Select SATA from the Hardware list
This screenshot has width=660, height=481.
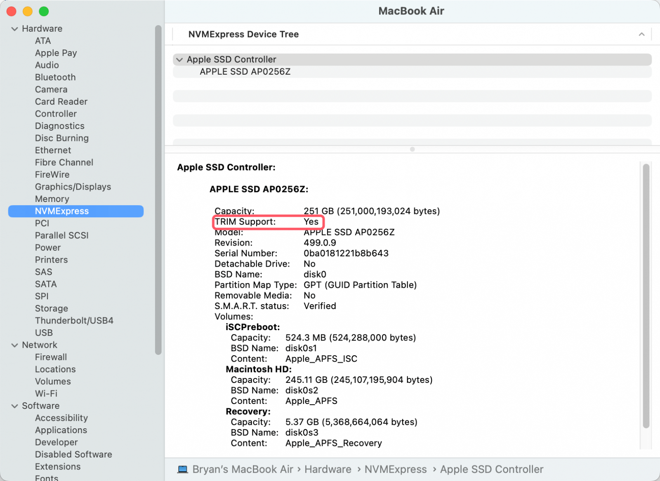(45, 284)
